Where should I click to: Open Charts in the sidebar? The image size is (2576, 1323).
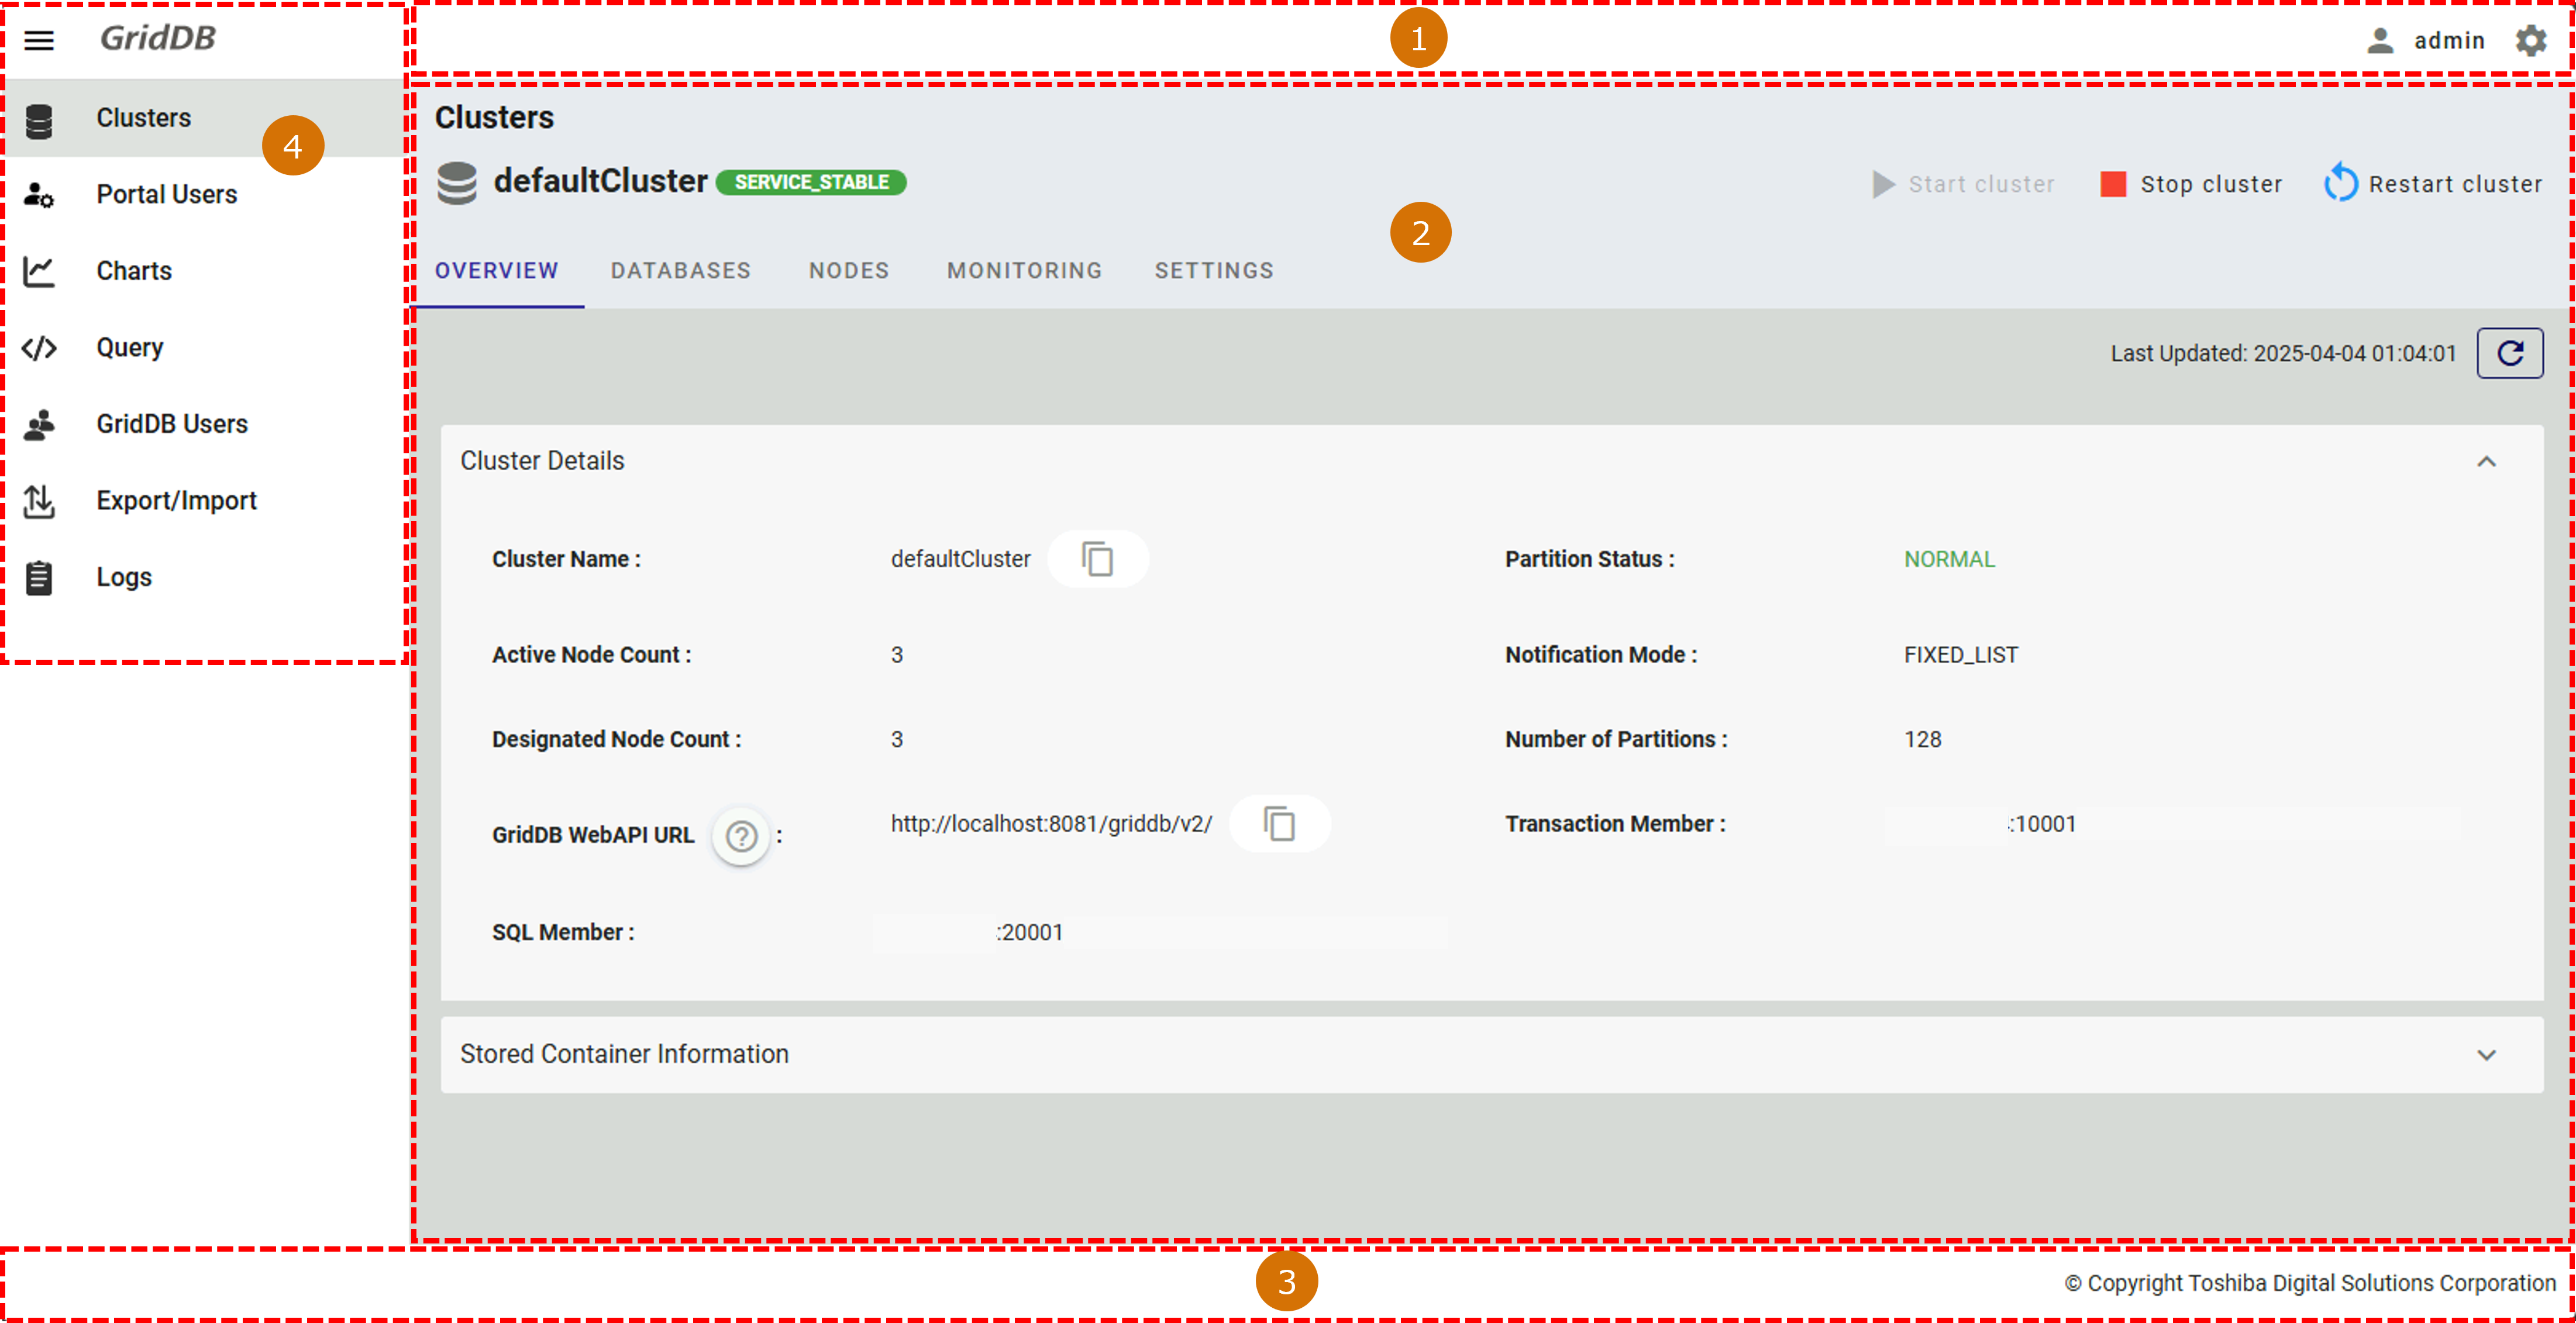point(134,271)
